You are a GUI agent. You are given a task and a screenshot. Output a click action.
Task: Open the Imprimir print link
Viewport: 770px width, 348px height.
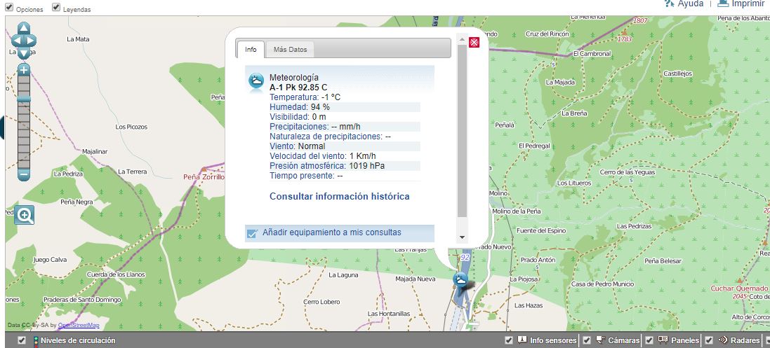coord(750,4)
